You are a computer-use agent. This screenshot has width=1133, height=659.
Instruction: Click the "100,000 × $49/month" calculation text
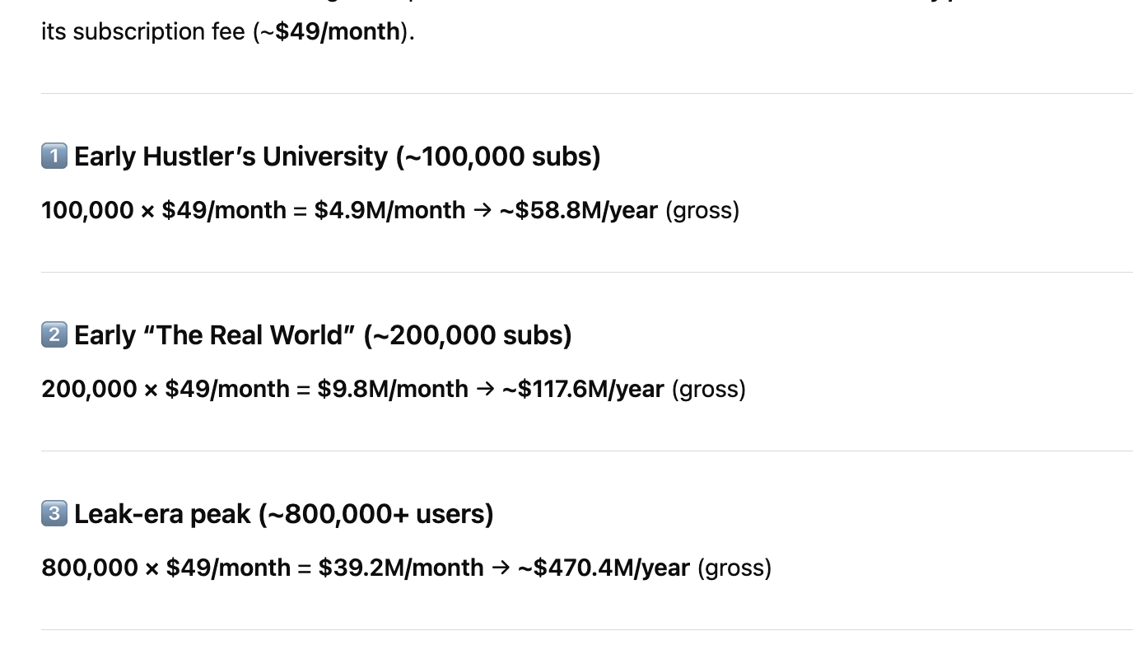[164, 210]
